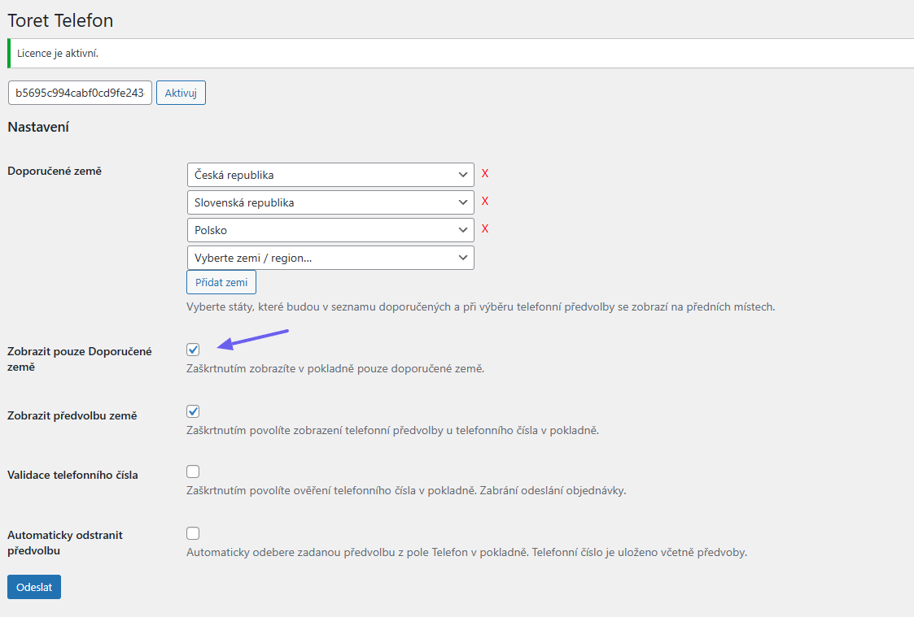Click the Aktivuj button
The width and height of the screenshot is (914, 617).
[181, 93]
